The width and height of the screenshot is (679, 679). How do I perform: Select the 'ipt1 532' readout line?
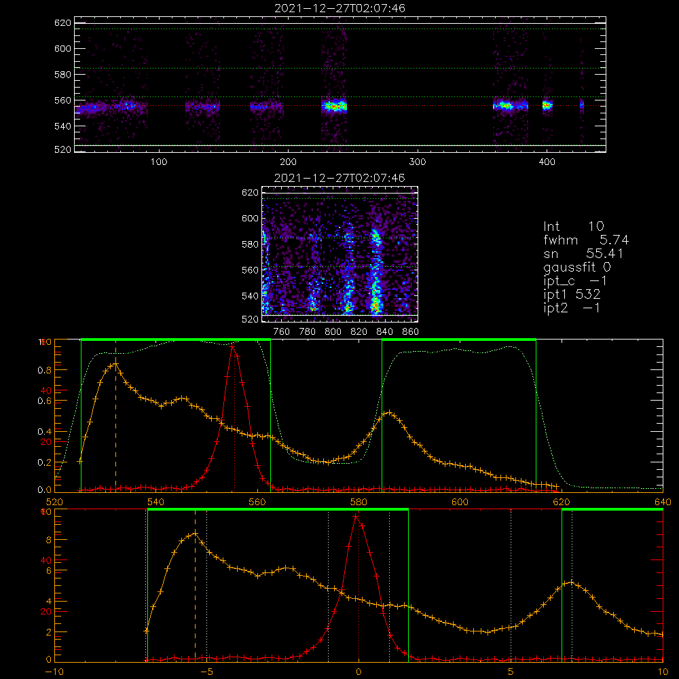point(572,295)
